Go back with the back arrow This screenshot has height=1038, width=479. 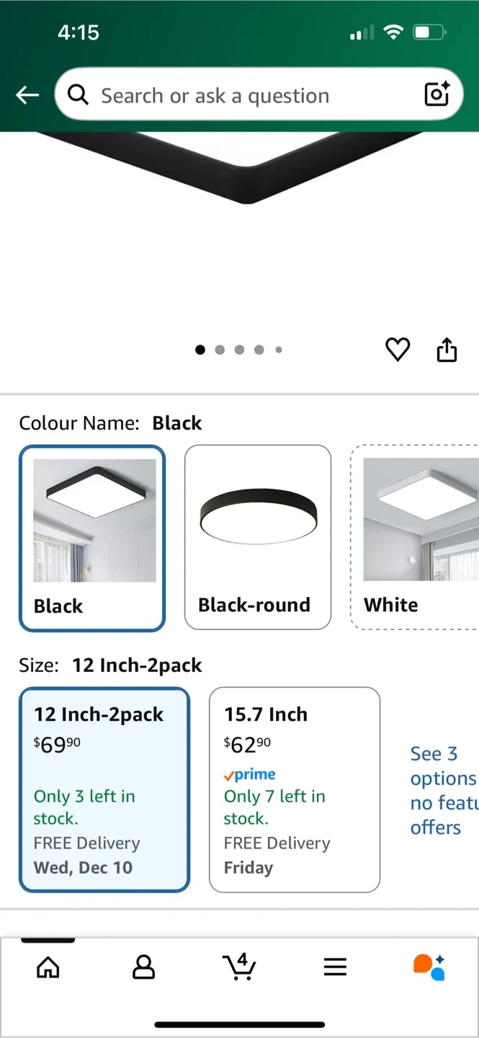point(27,94)
